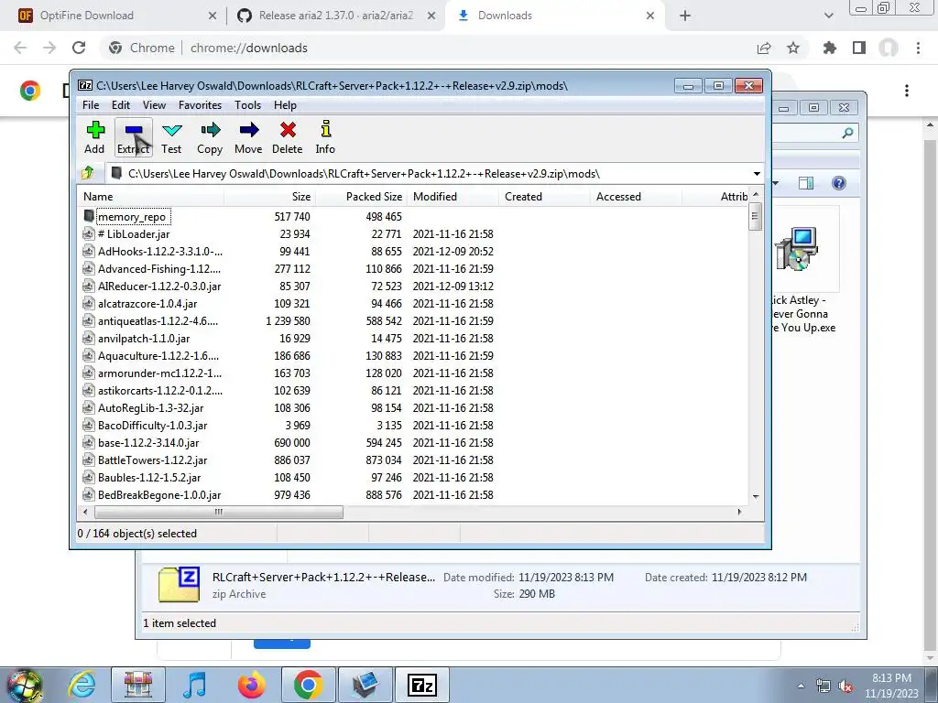Image resolution: width=938 pixels, height=703 pixels.
Task: Select AutoRegLib-1.3-32.jar
Action: [x=151, y=407]
